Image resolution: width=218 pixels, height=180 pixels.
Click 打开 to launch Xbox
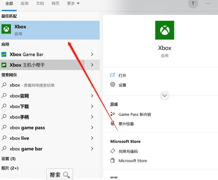point(122,76)
